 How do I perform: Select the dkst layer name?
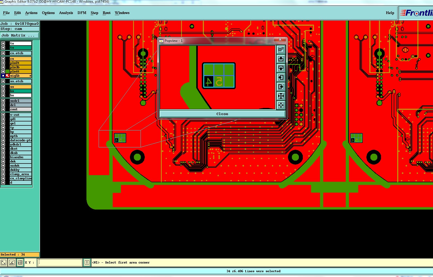(21, 149)
